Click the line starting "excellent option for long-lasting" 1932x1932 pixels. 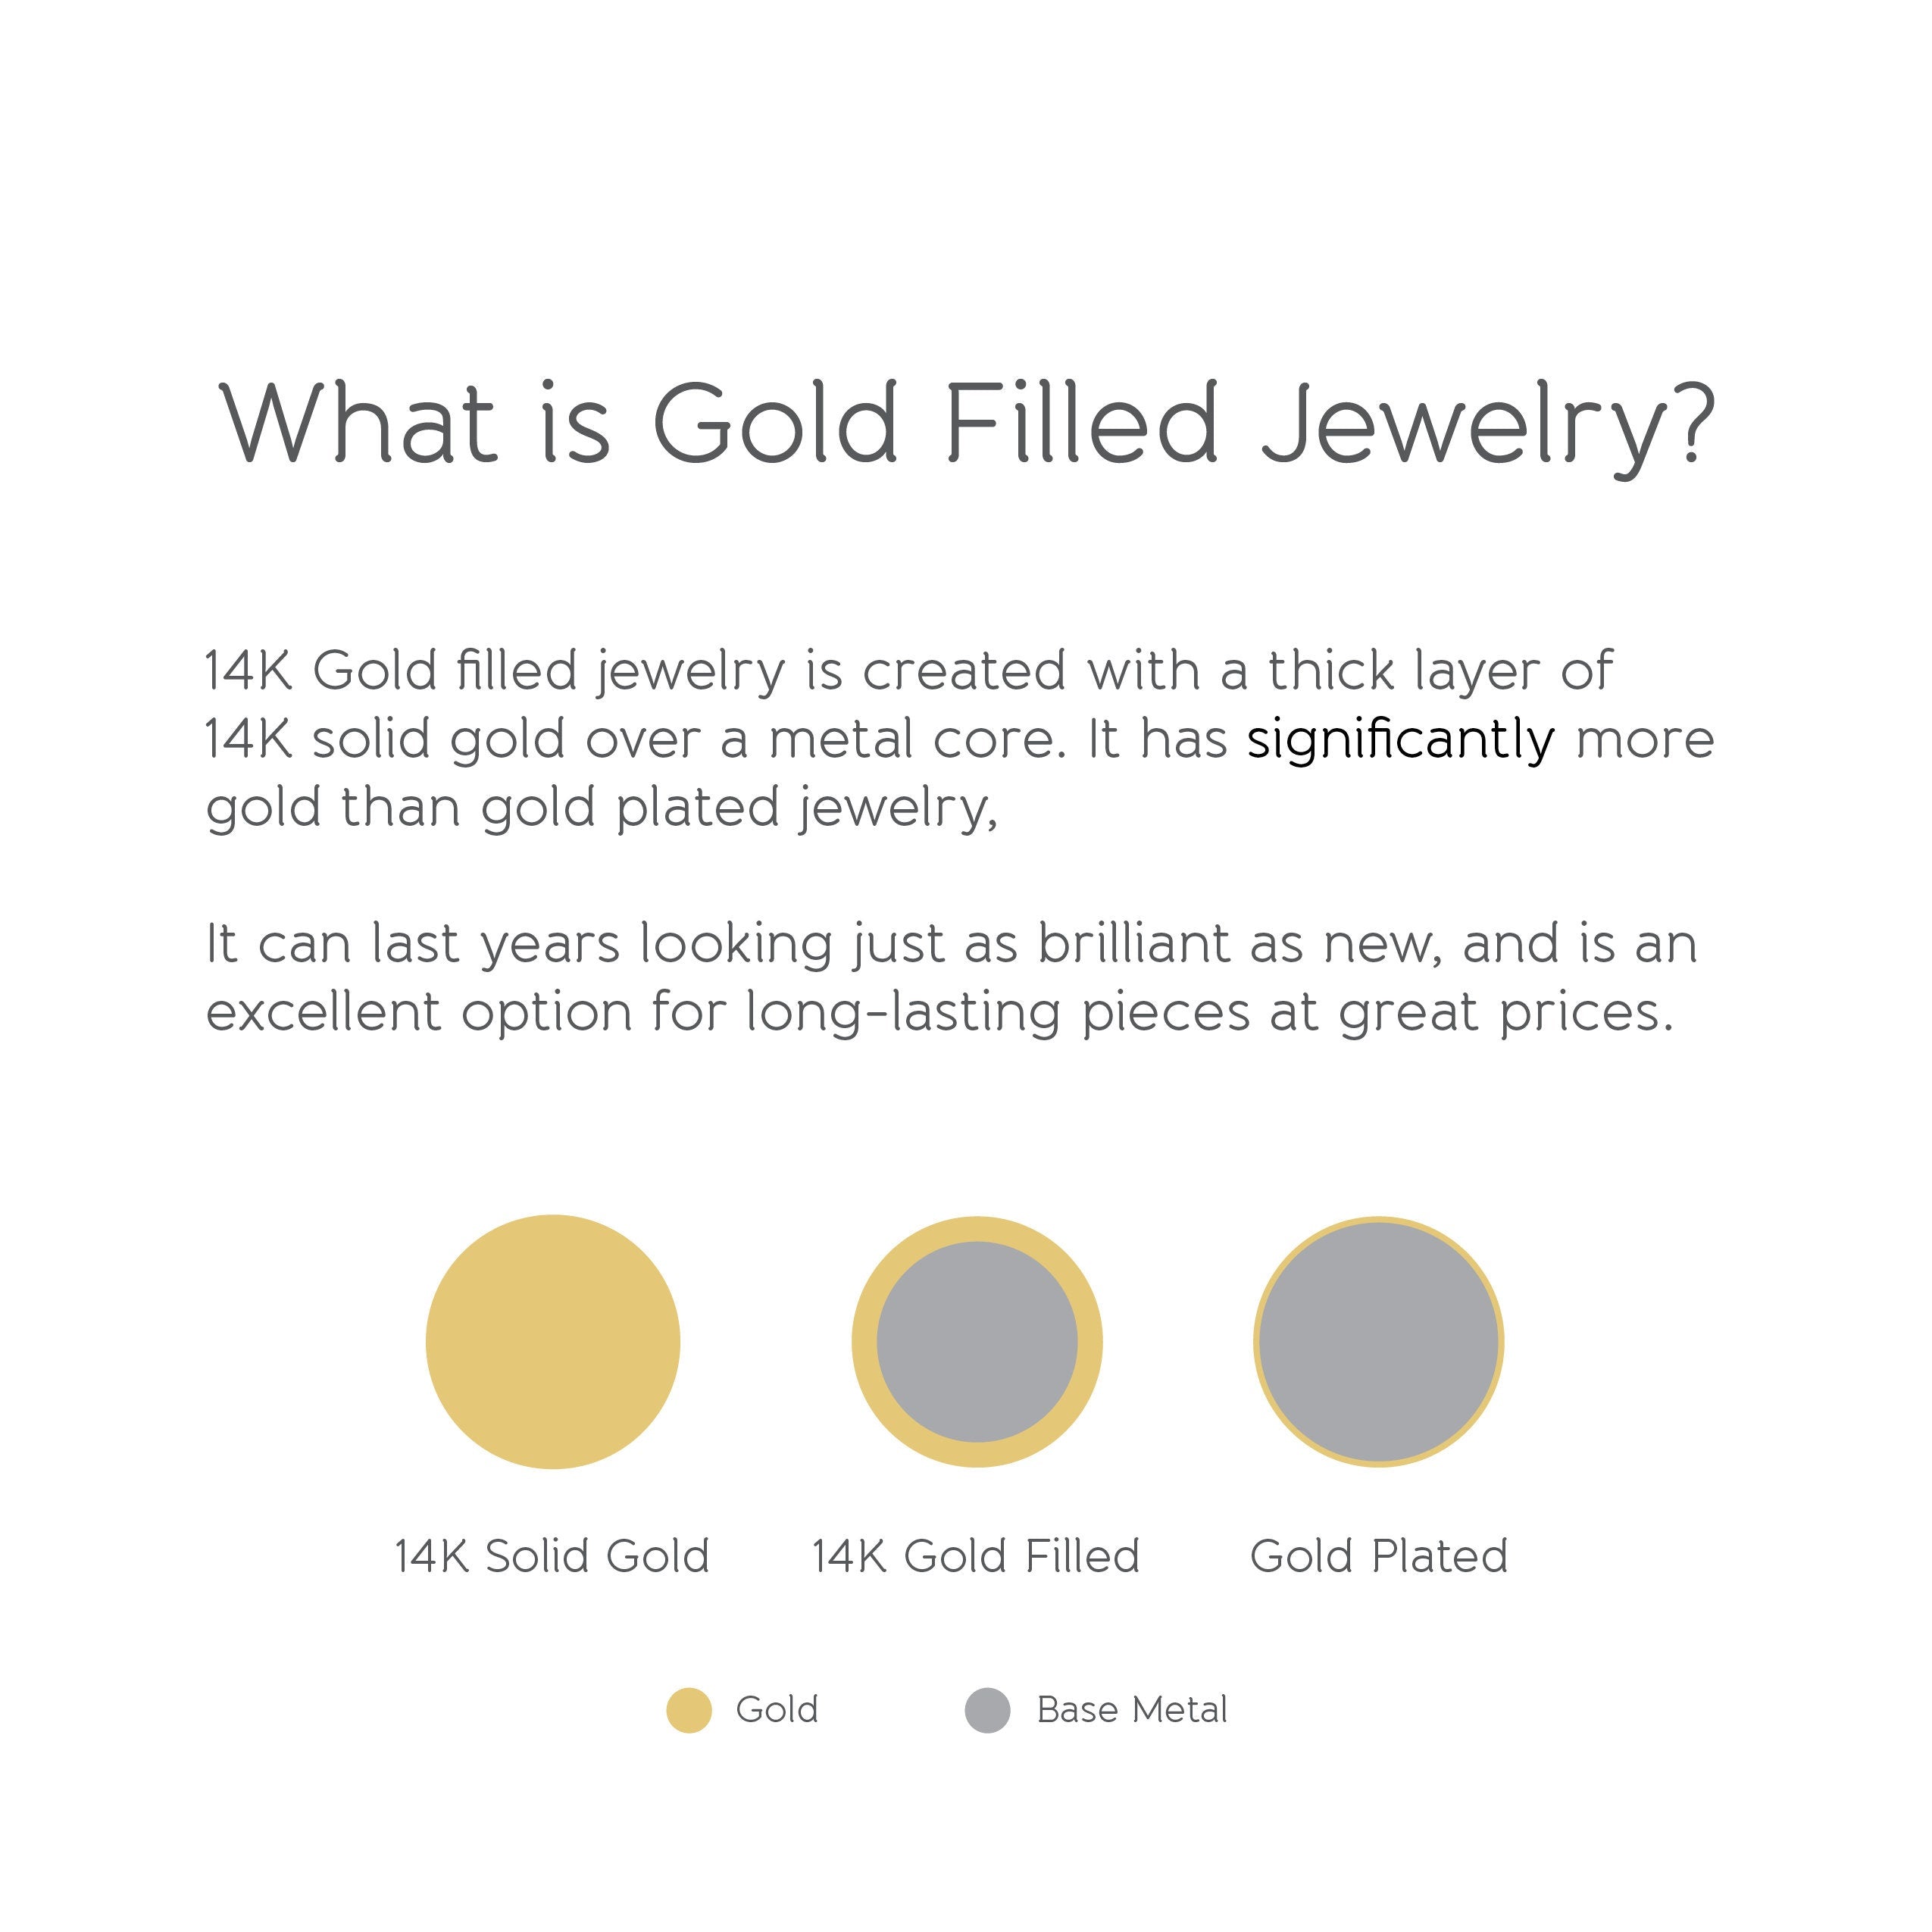point(940,1012)
